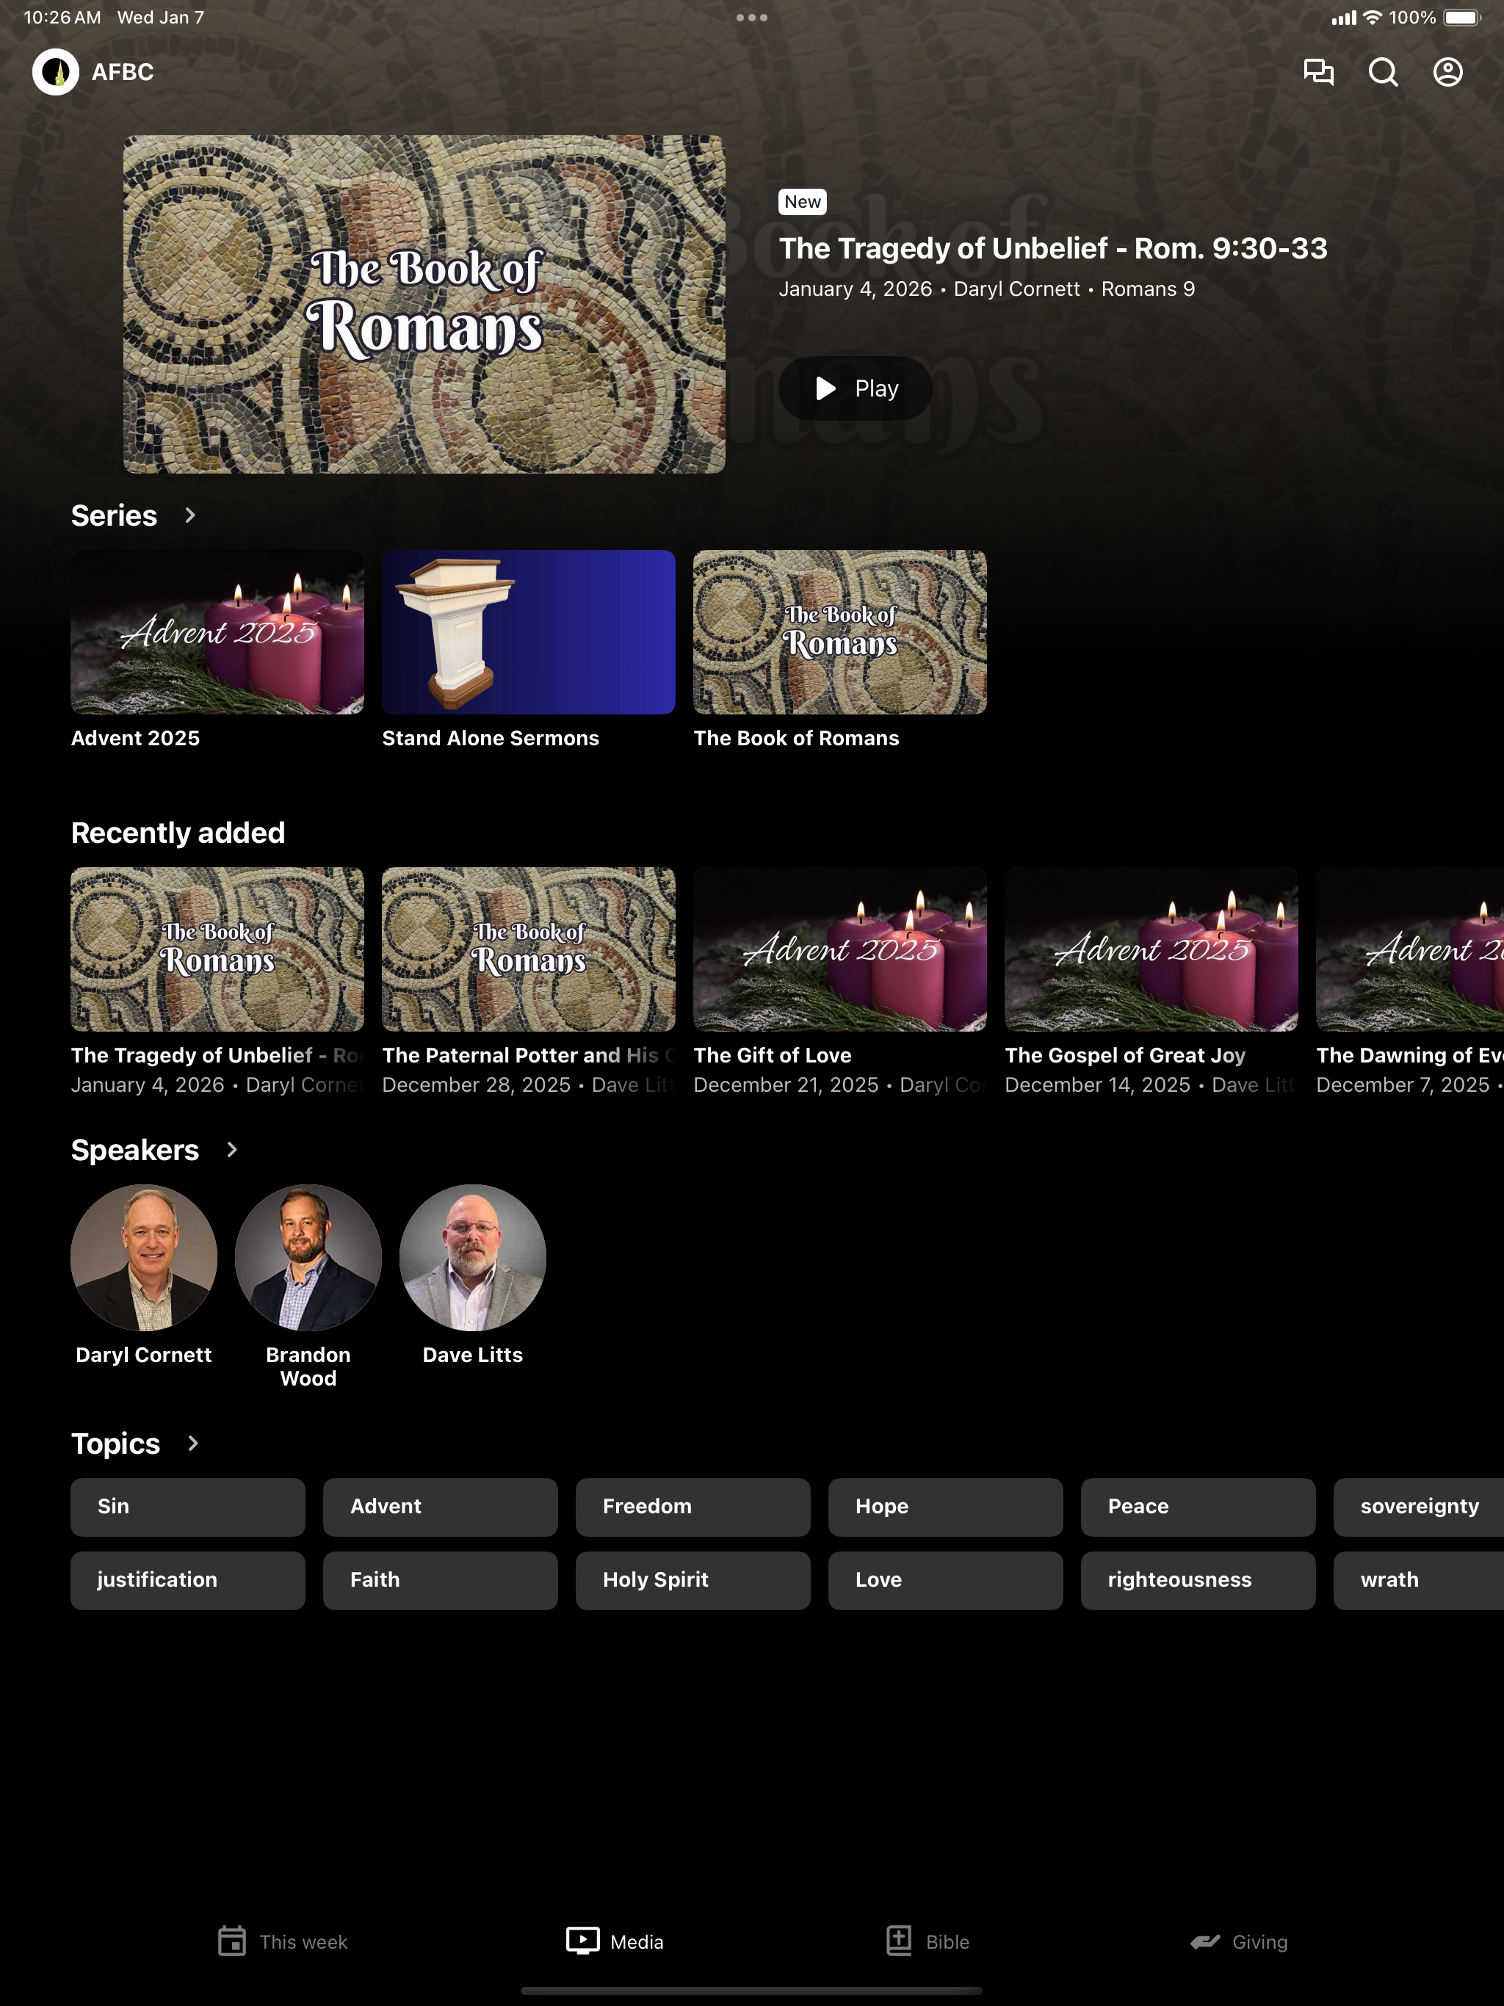This screenshot has height=2006, width=1504.
Task: Tap 'December 28, 2025' sermon date line
Action: (529, 1085)
